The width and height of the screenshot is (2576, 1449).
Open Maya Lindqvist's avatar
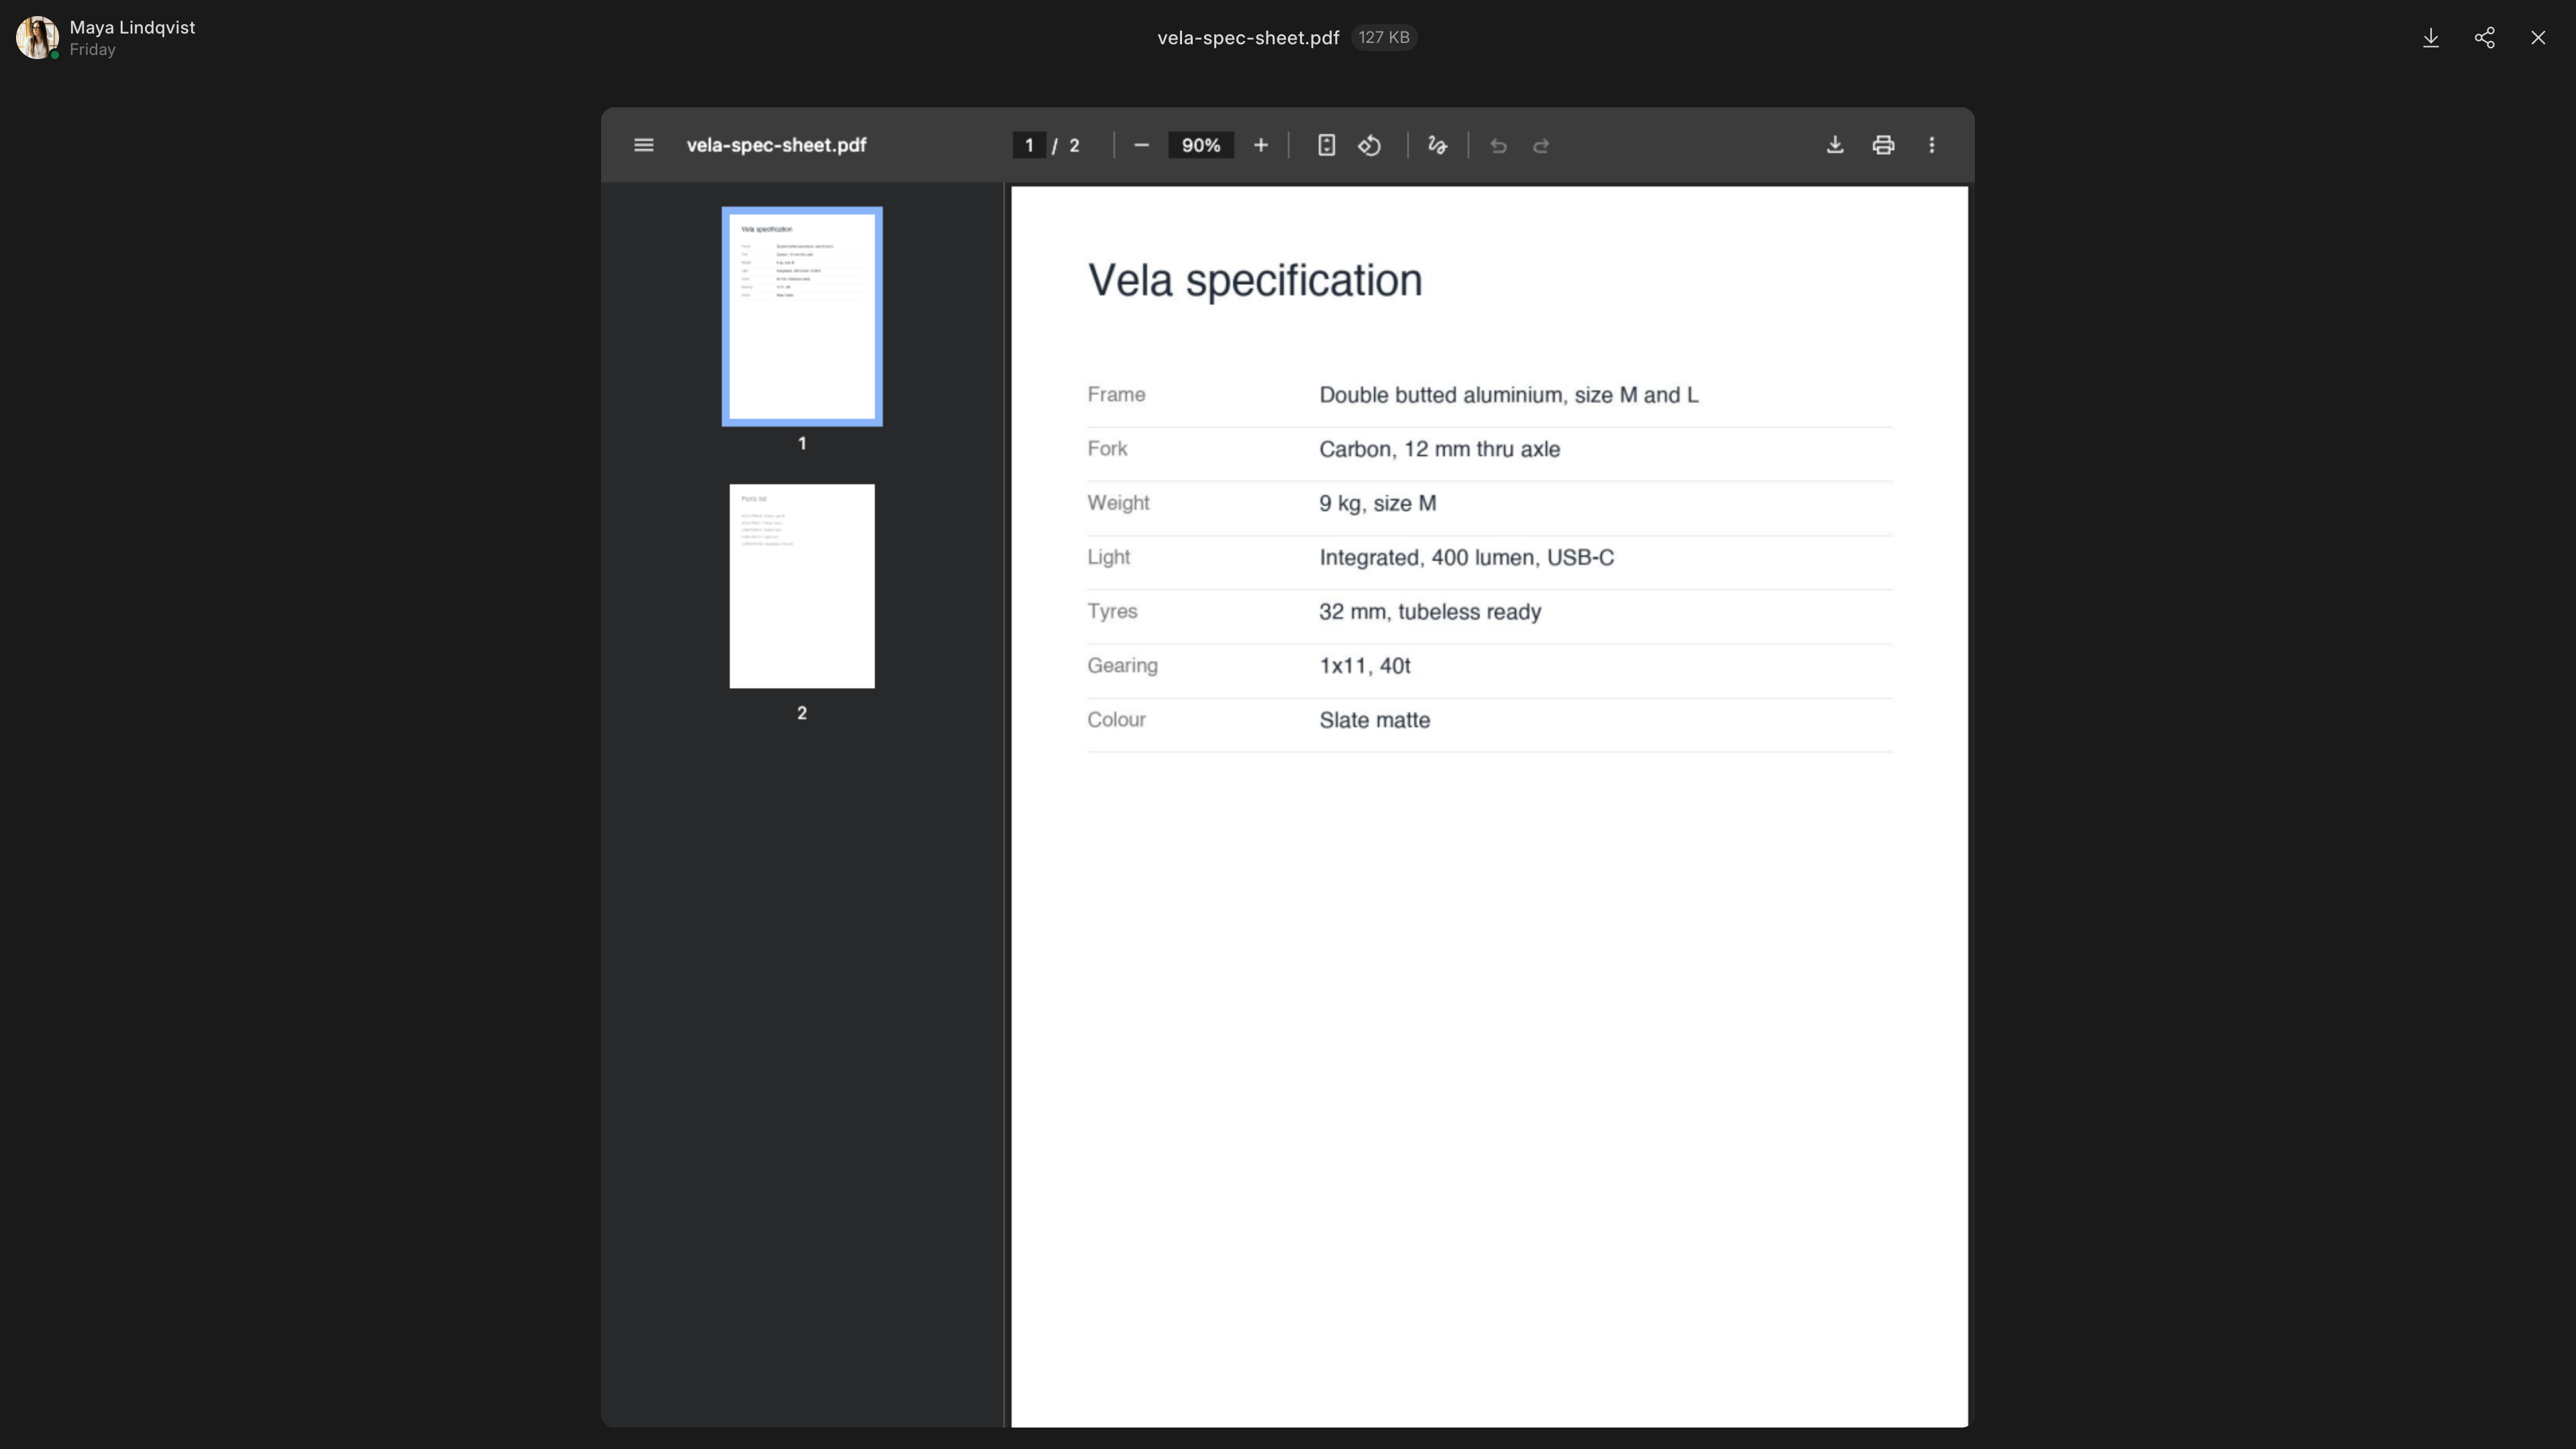coord(37,38)
